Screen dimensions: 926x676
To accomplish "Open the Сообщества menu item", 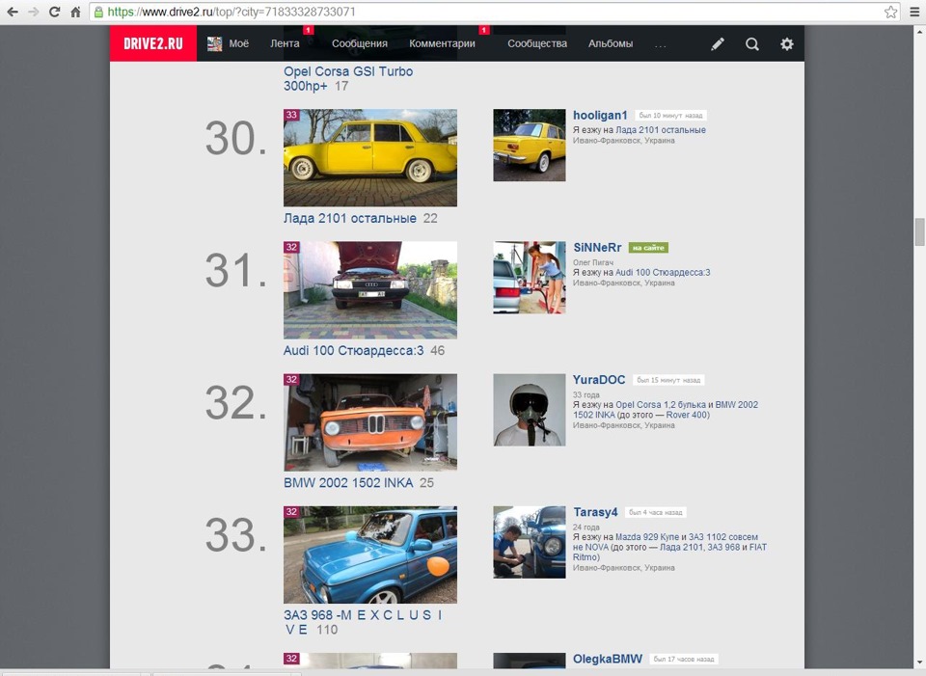I will pyautogui.click(x=537, y=43).
